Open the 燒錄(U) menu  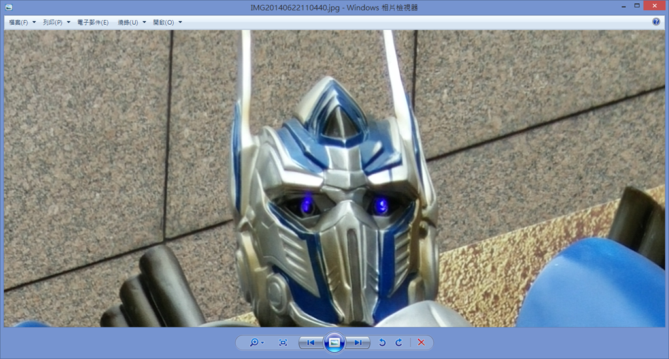127,22
